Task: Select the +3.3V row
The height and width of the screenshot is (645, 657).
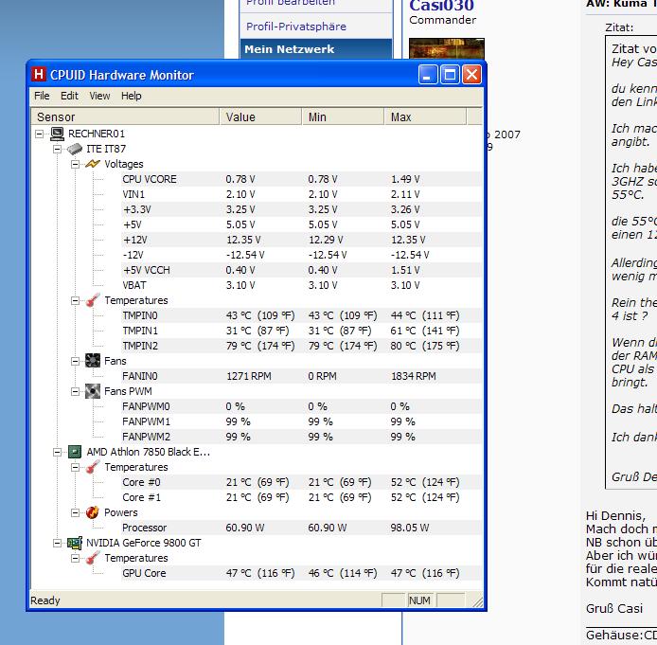Action: click(x=301, y=209)
